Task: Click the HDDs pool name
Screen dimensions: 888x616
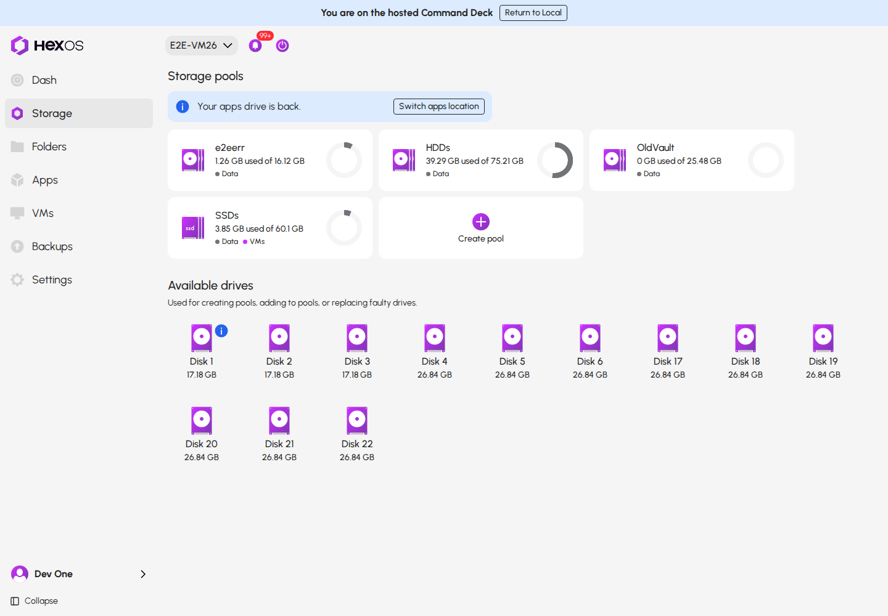Action: point(438,148)
